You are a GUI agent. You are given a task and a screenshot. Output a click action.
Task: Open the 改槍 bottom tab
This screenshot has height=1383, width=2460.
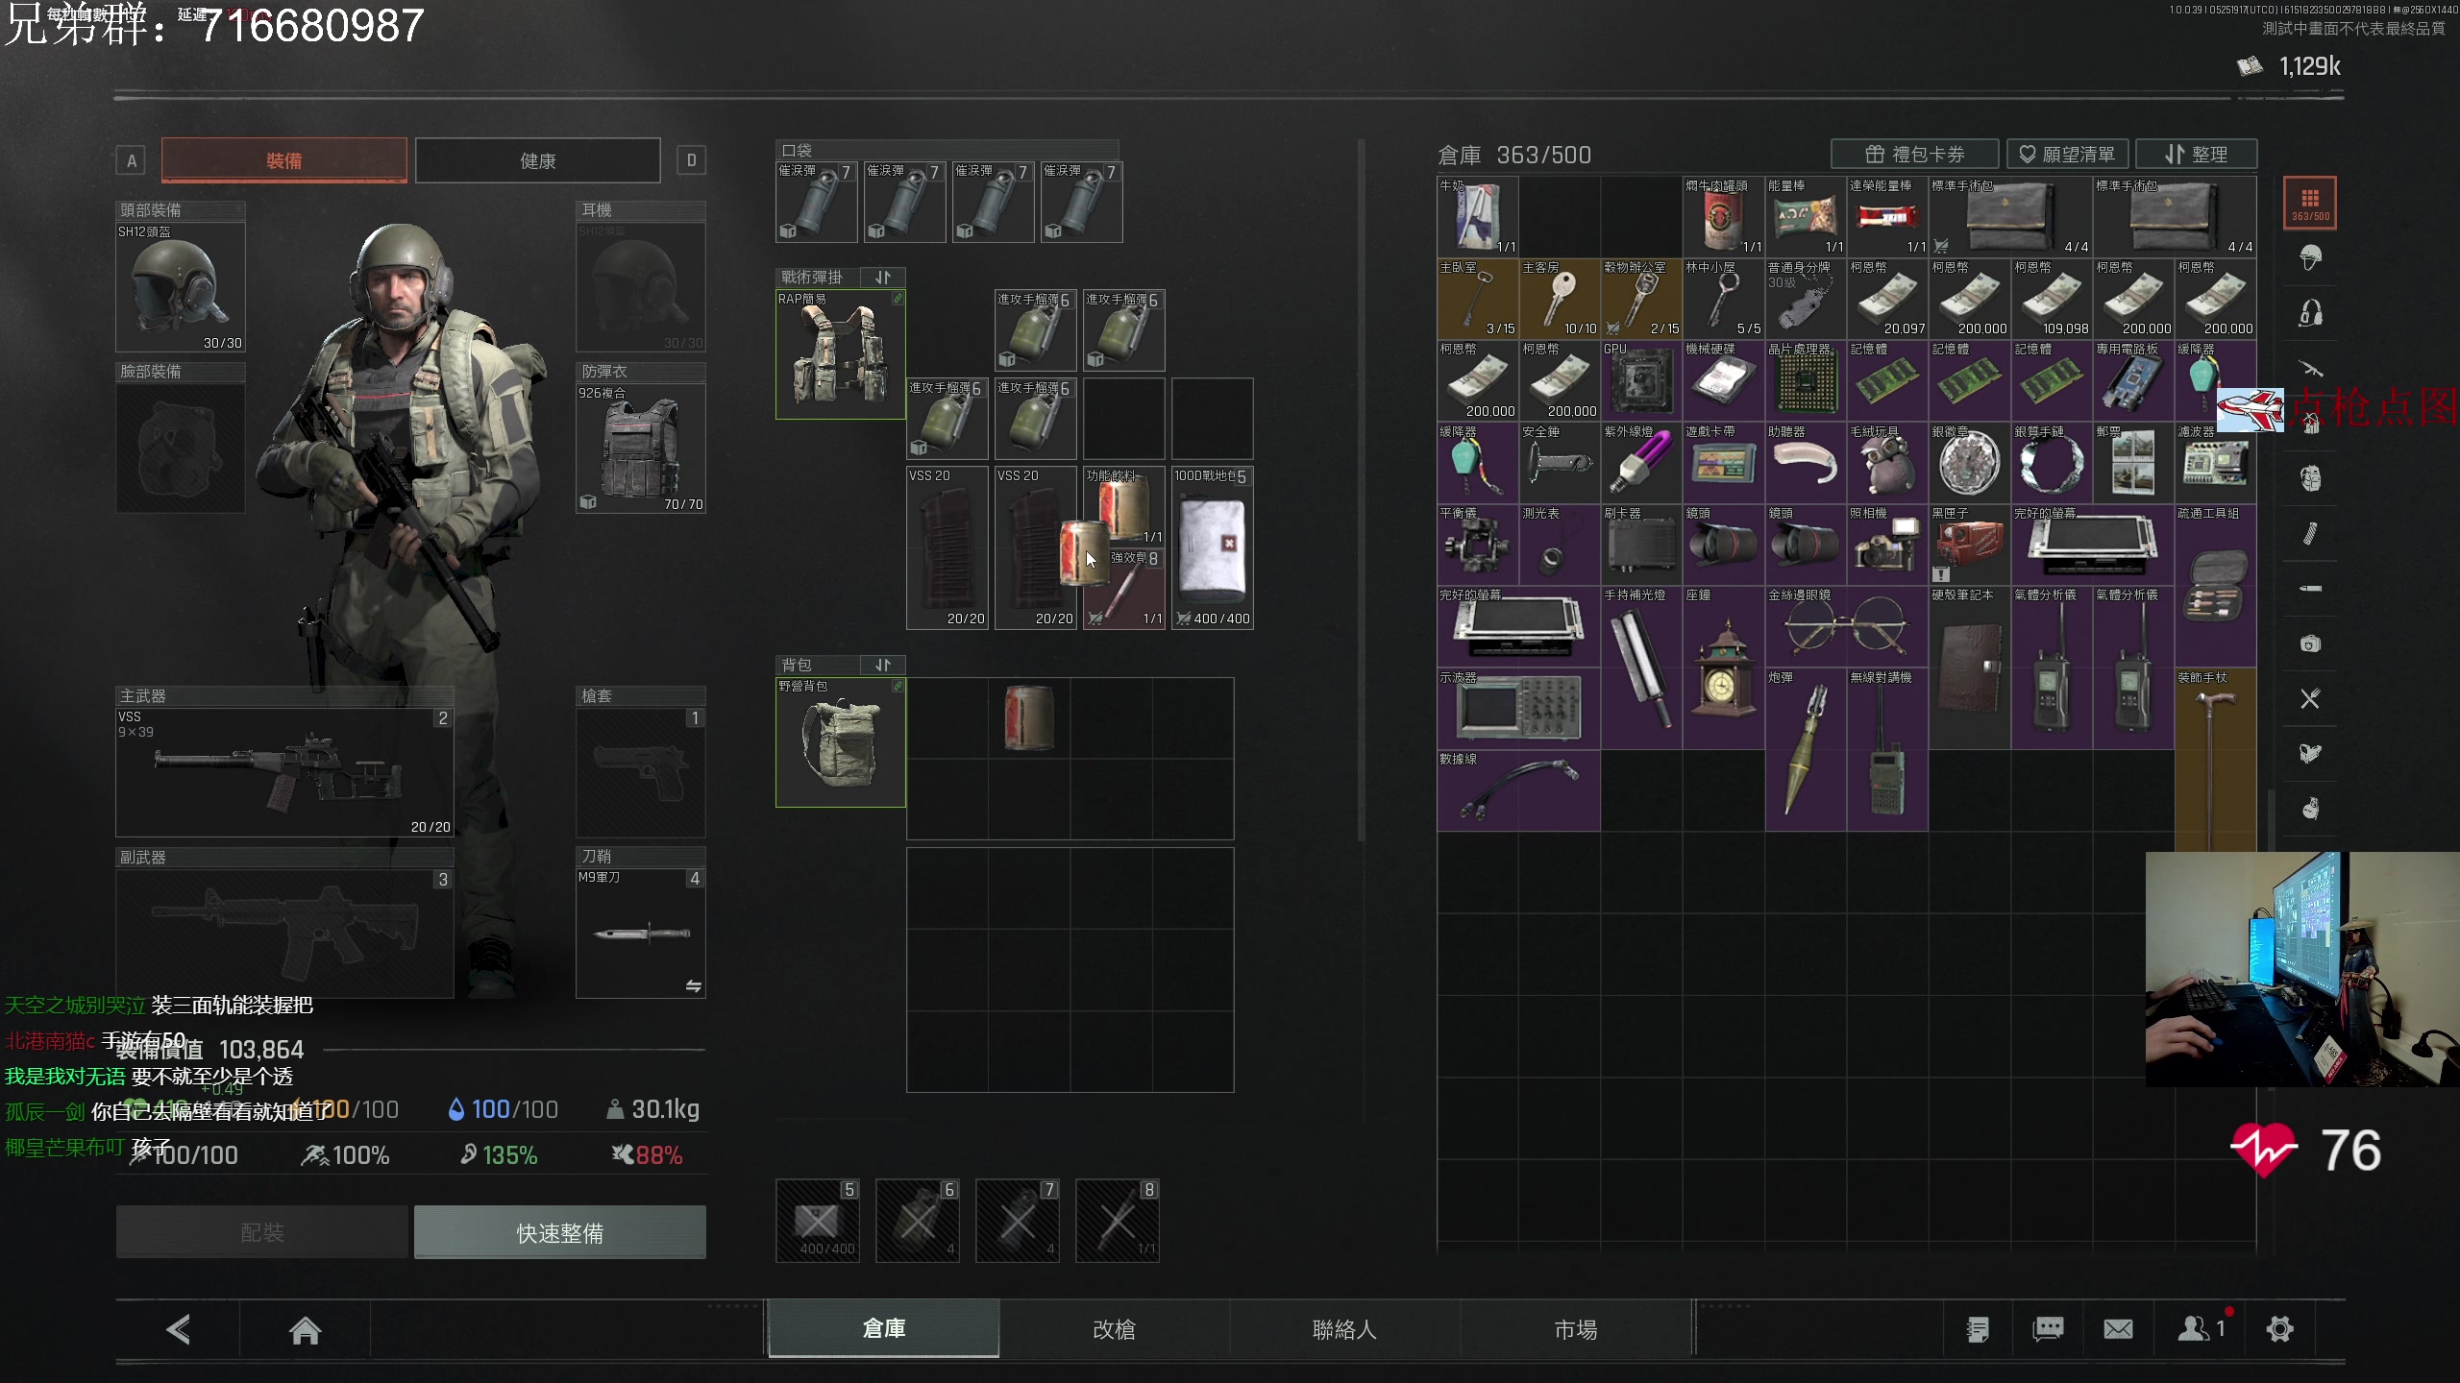(1115, 1329)
